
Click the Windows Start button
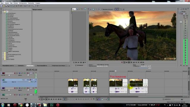tap(3, 105)
